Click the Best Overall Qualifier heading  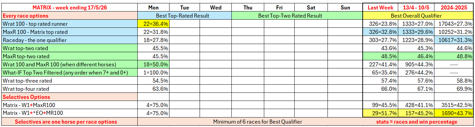pos(418,16)
